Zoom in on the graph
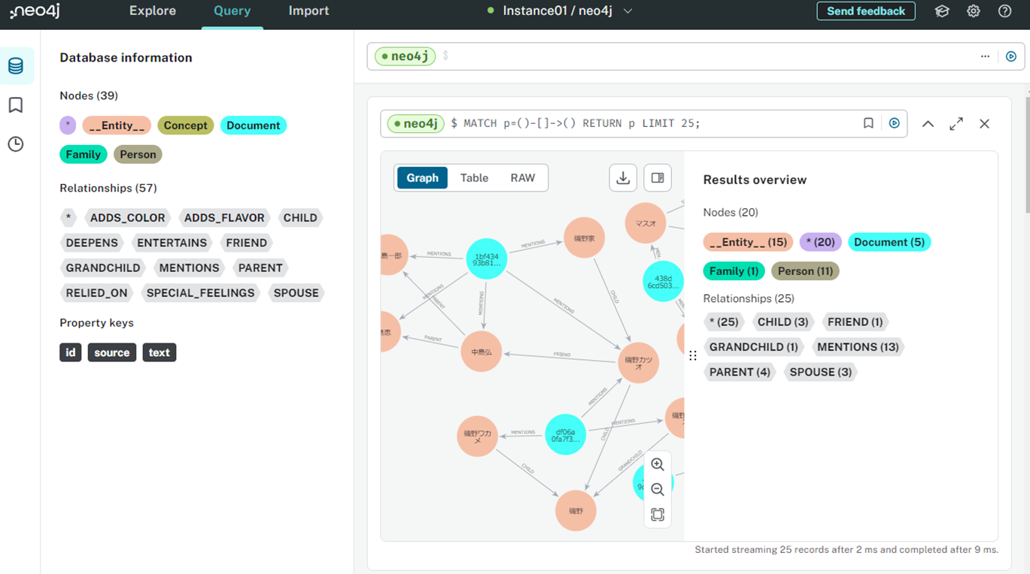This screenshot has height=574, width=1030. [x=658, y=464]
